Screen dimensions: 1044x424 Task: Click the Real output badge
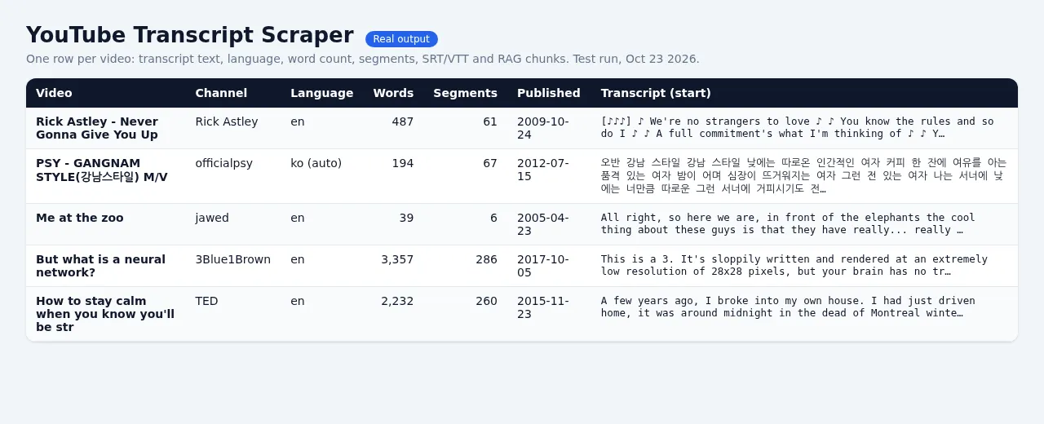coord(401,39)
